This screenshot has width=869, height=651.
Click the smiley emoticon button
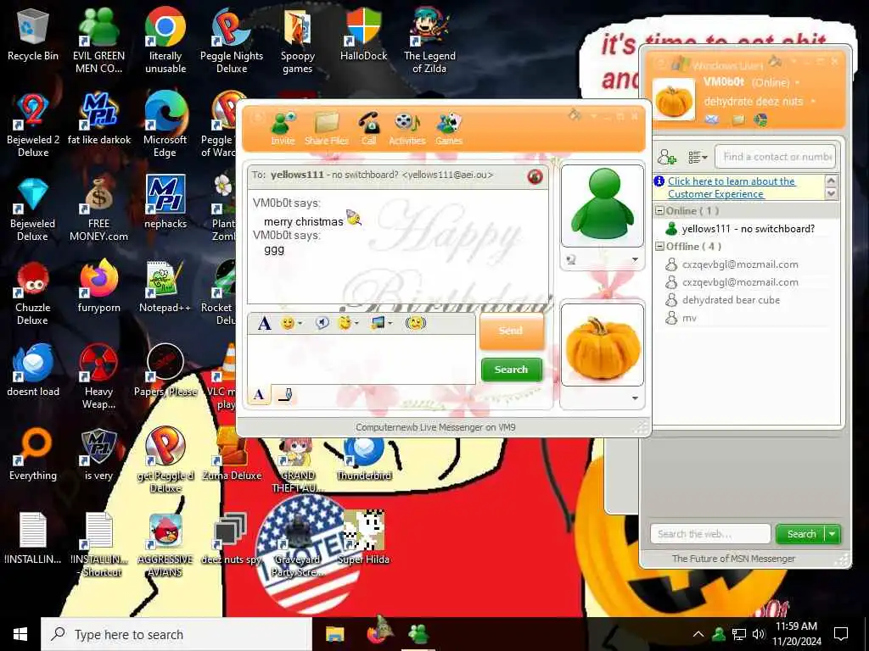point(288,323)
